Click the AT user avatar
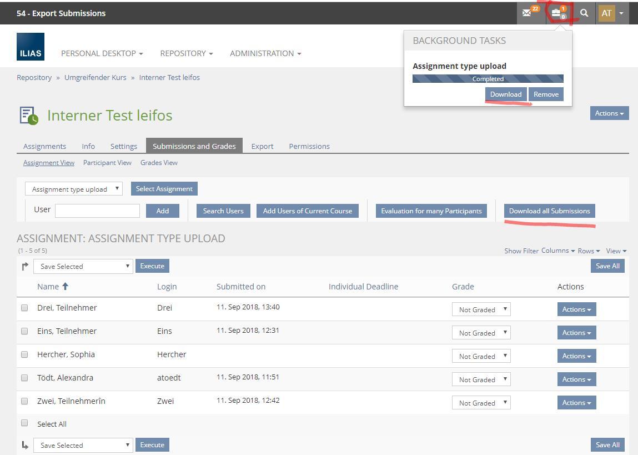The height and width of the screenshot is (455, 638). (x=606, y=13)
